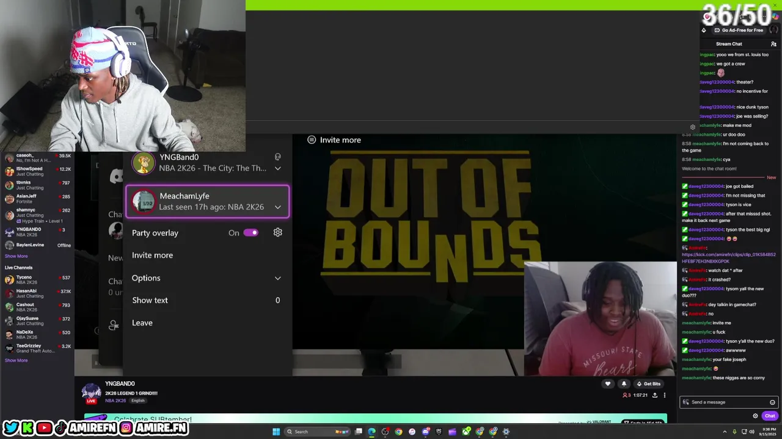Click the SUBtember celebration banner

coord(375,419)
